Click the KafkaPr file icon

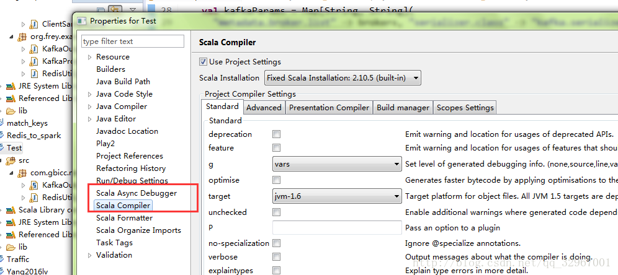(x=34, y=61)
